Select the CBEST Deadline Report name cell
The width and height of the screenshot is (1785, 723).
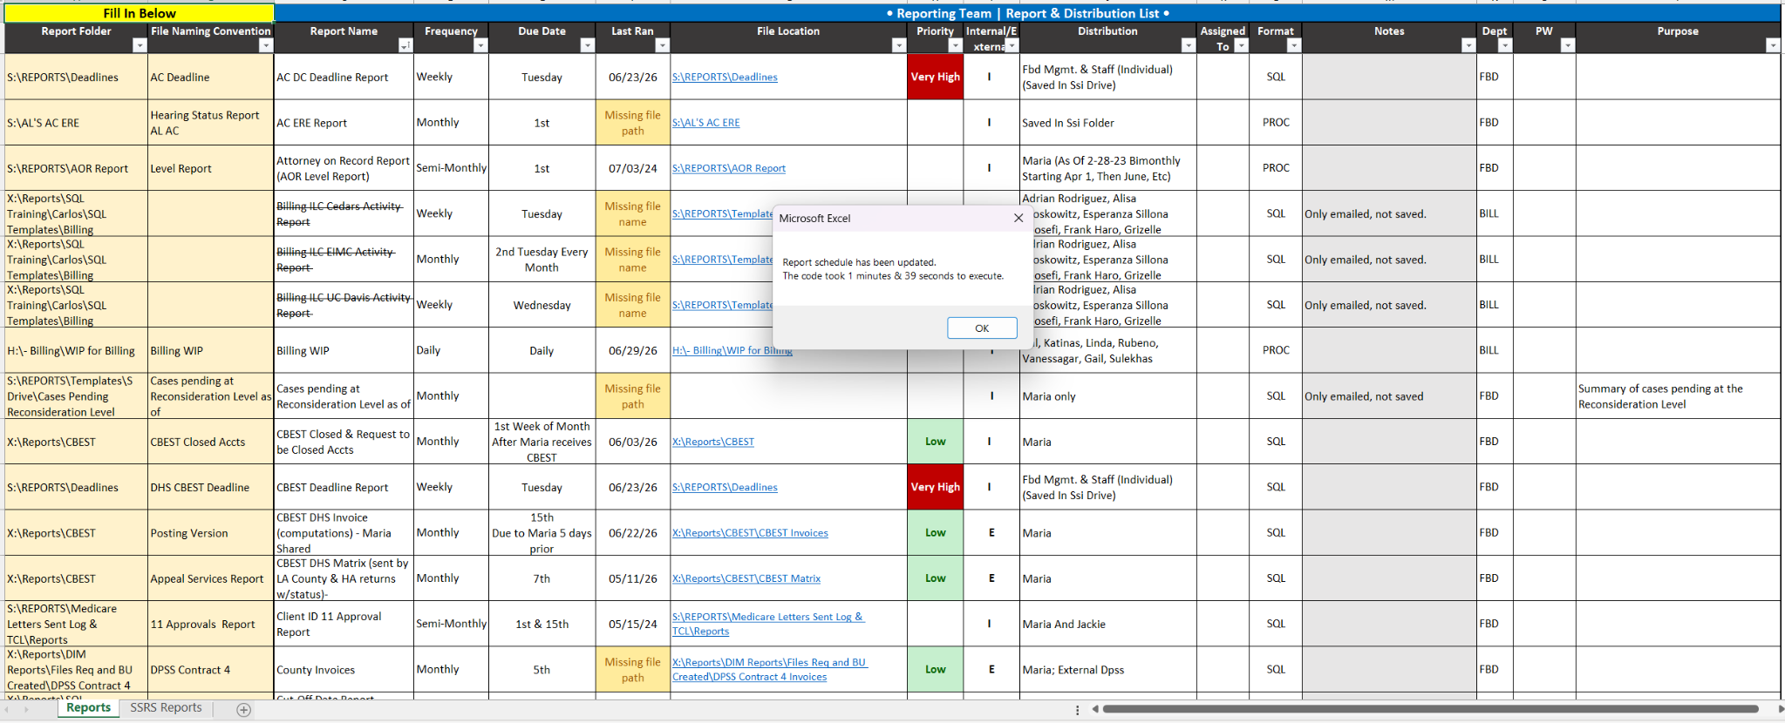tap(344, 487)
